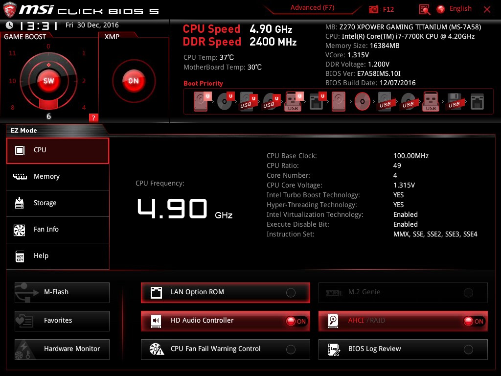
Task: Open Hardware Monitor
Action: (62, 349)
